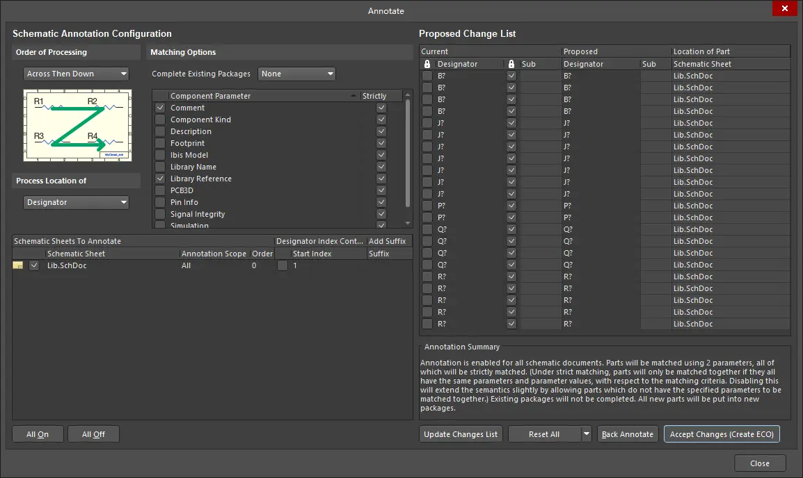This screenshot has width=803, height=478.
Task: Enable the Ibis Model parameter checkbox
Action: (x=160, y=155)
